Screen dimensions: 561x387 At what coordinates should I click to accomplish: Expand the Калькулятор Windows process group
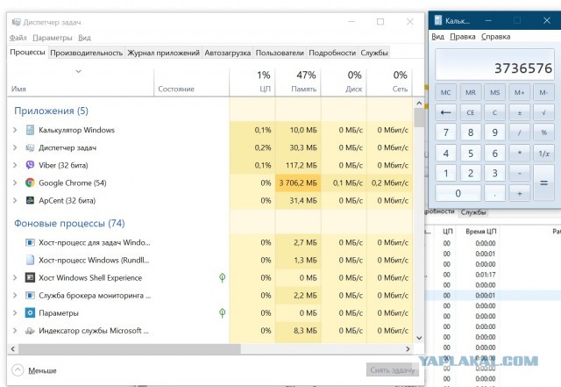point(15,130)
